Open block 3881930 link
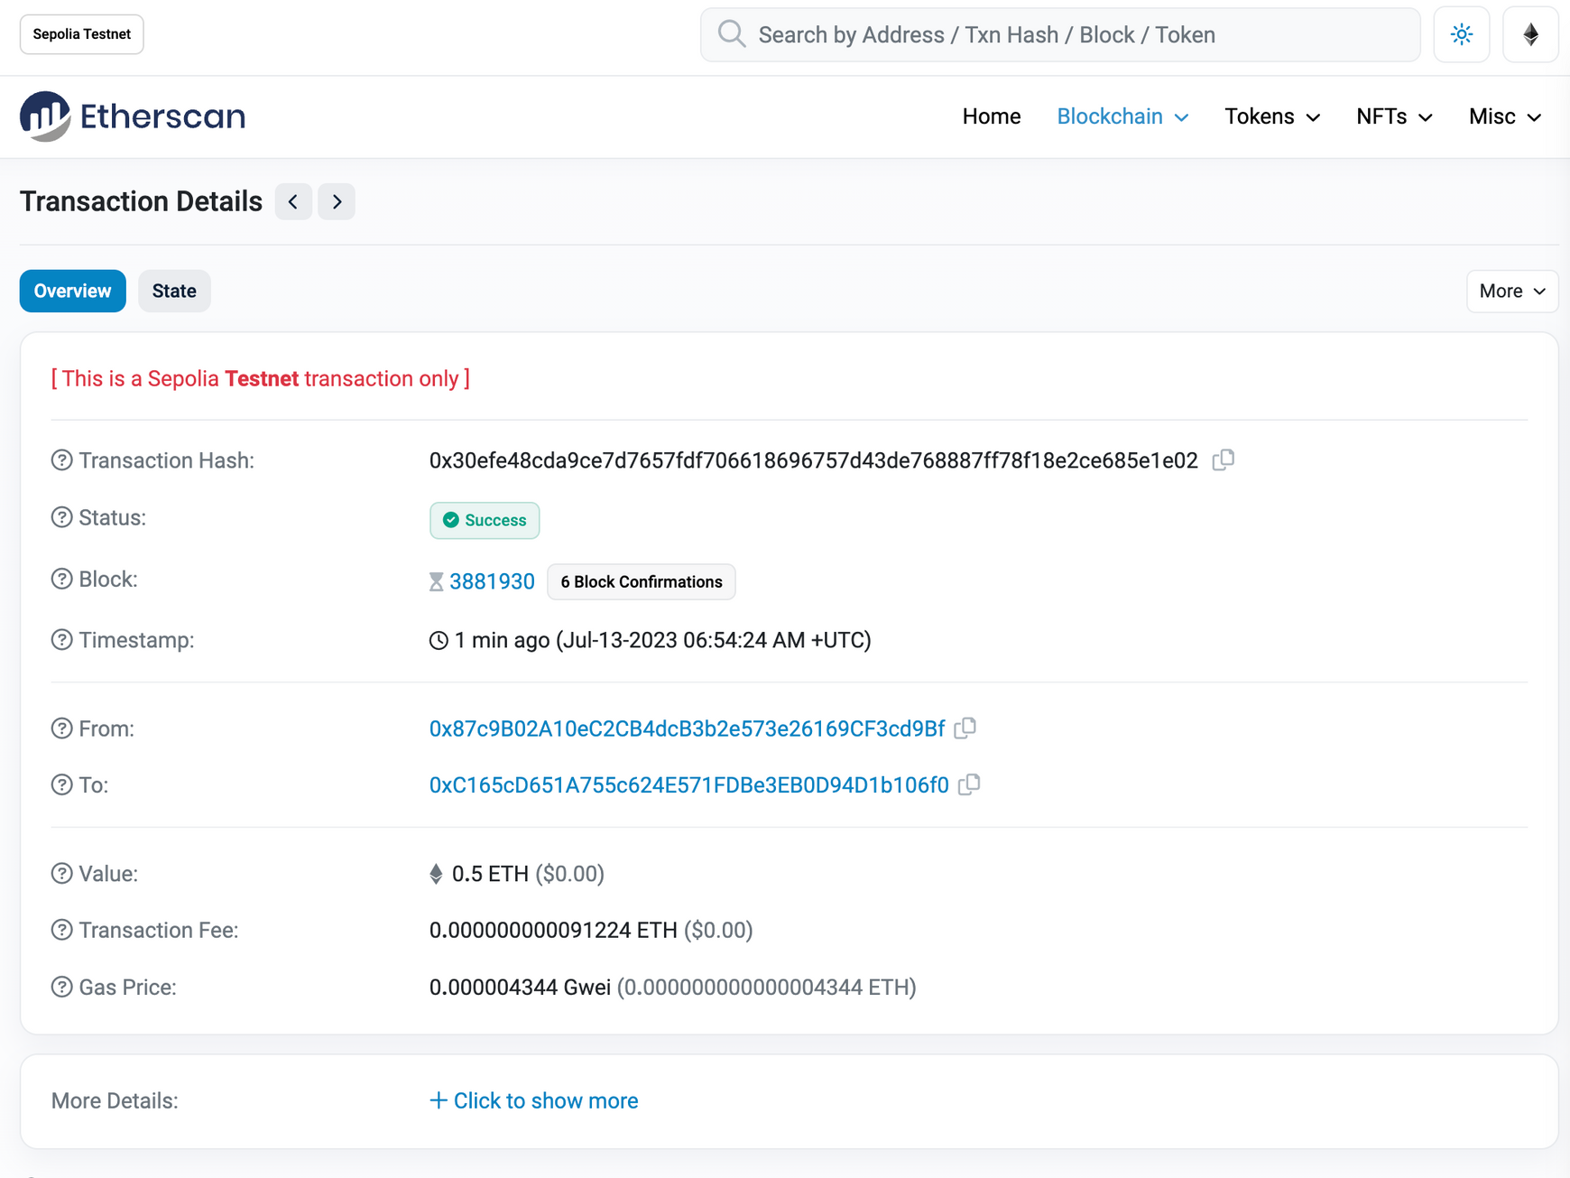 click(x=492, y=582)
